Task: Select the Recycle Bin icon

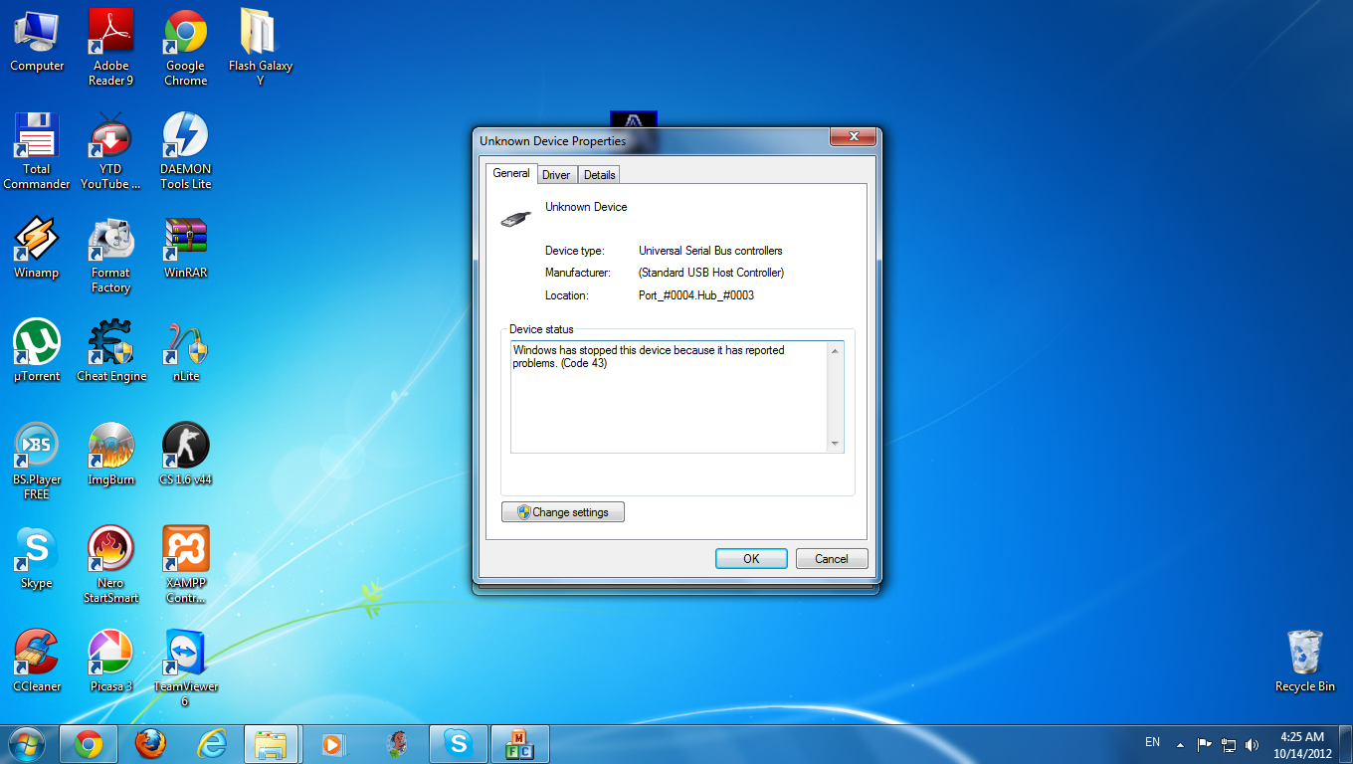Action: [x=1305, y=662]
